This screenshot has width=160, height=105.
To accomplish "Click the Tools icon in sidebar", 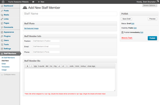I will (2, 45).
